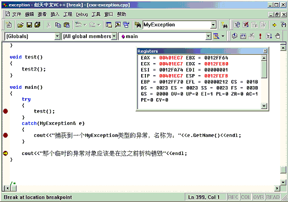The image size is (288, 202).
Task: Expand the MyException find combo dropdown
Action: tap(213, 25)
